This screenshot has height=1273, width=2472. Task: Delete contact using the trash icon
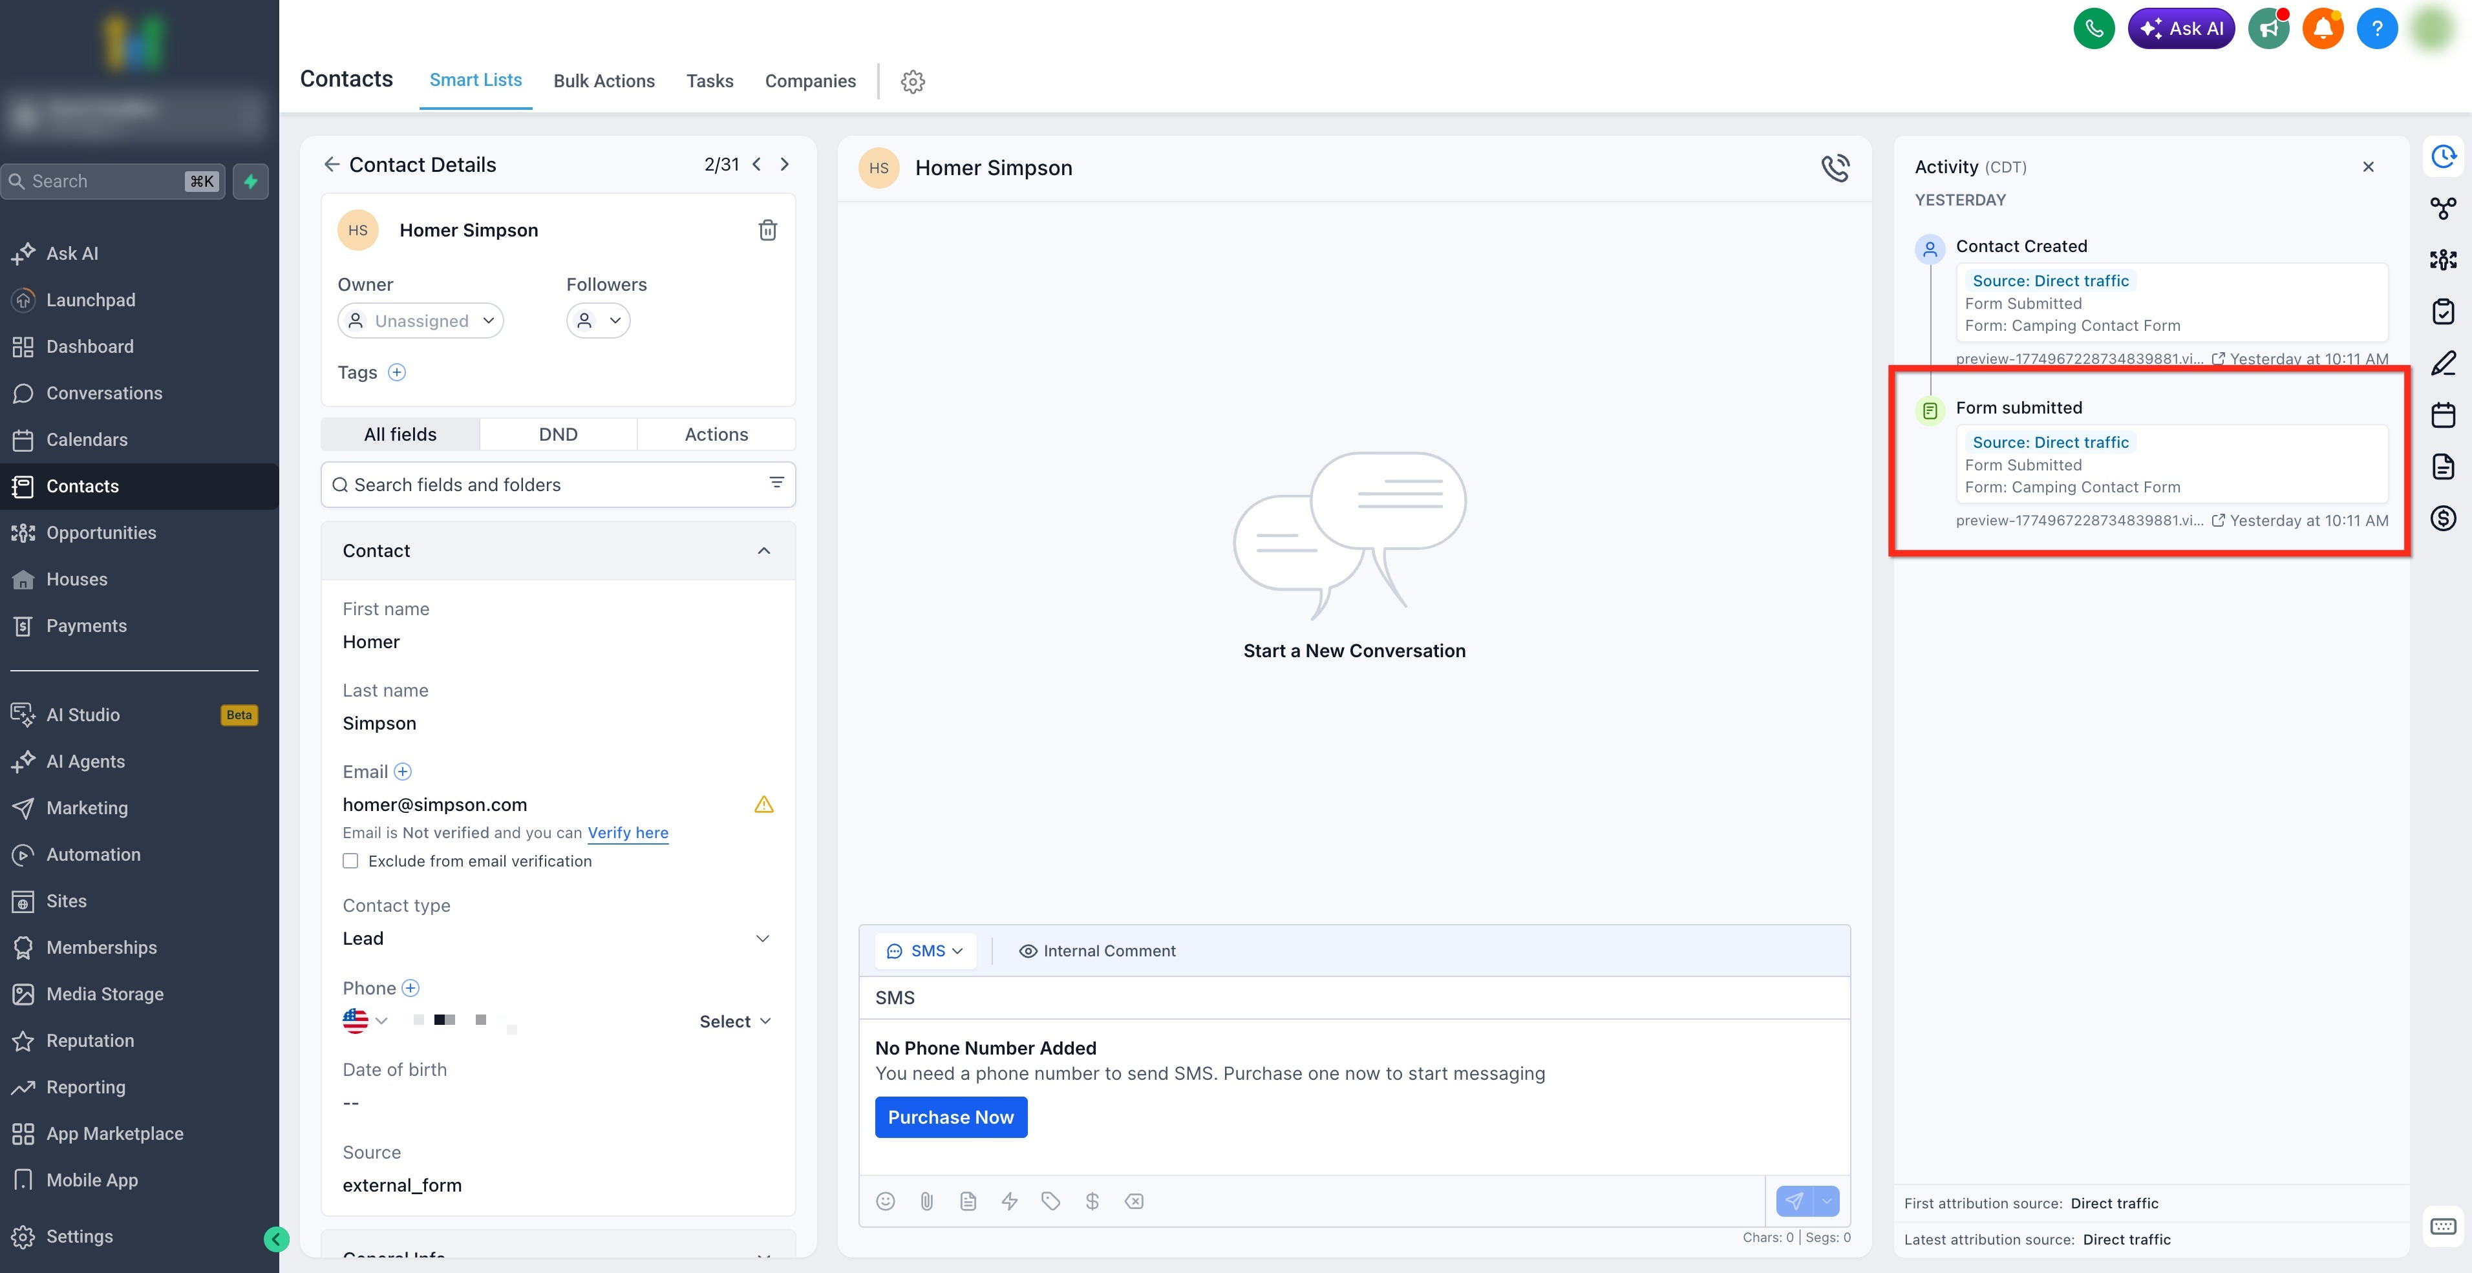pyautogui.click(x=767, y=230)
